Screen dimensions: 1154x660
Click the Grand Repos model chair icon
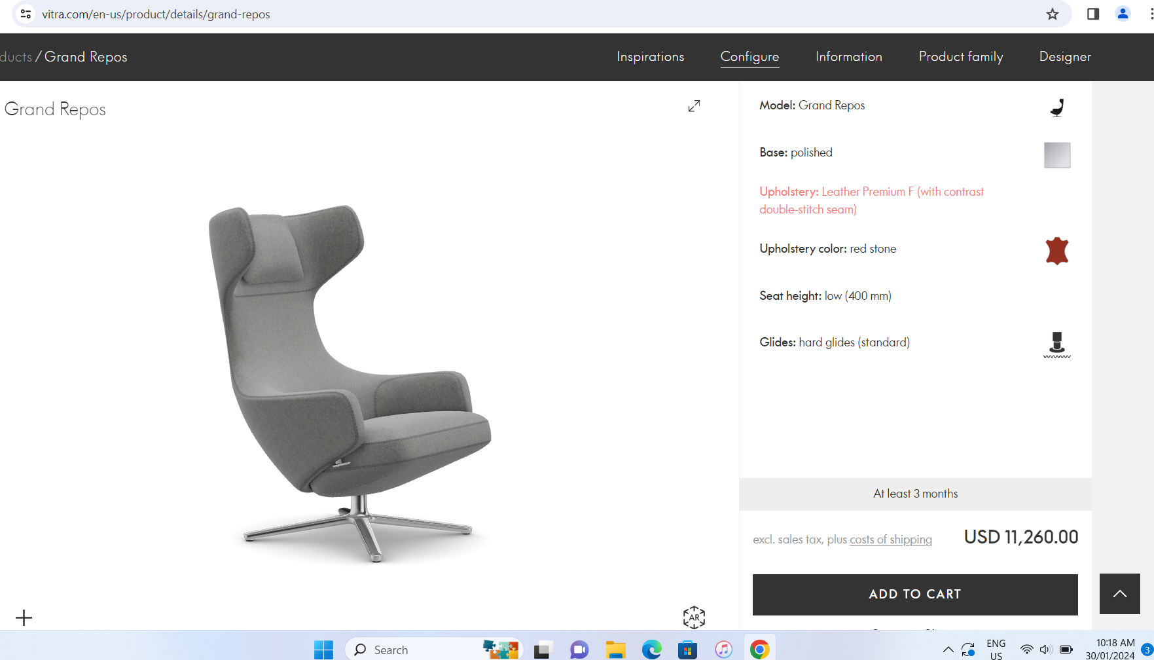(x=1057, y=107)
